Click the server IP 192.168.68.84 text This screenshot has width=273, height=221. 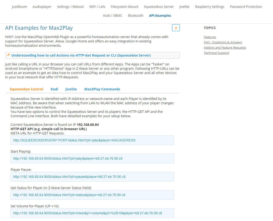88,125
